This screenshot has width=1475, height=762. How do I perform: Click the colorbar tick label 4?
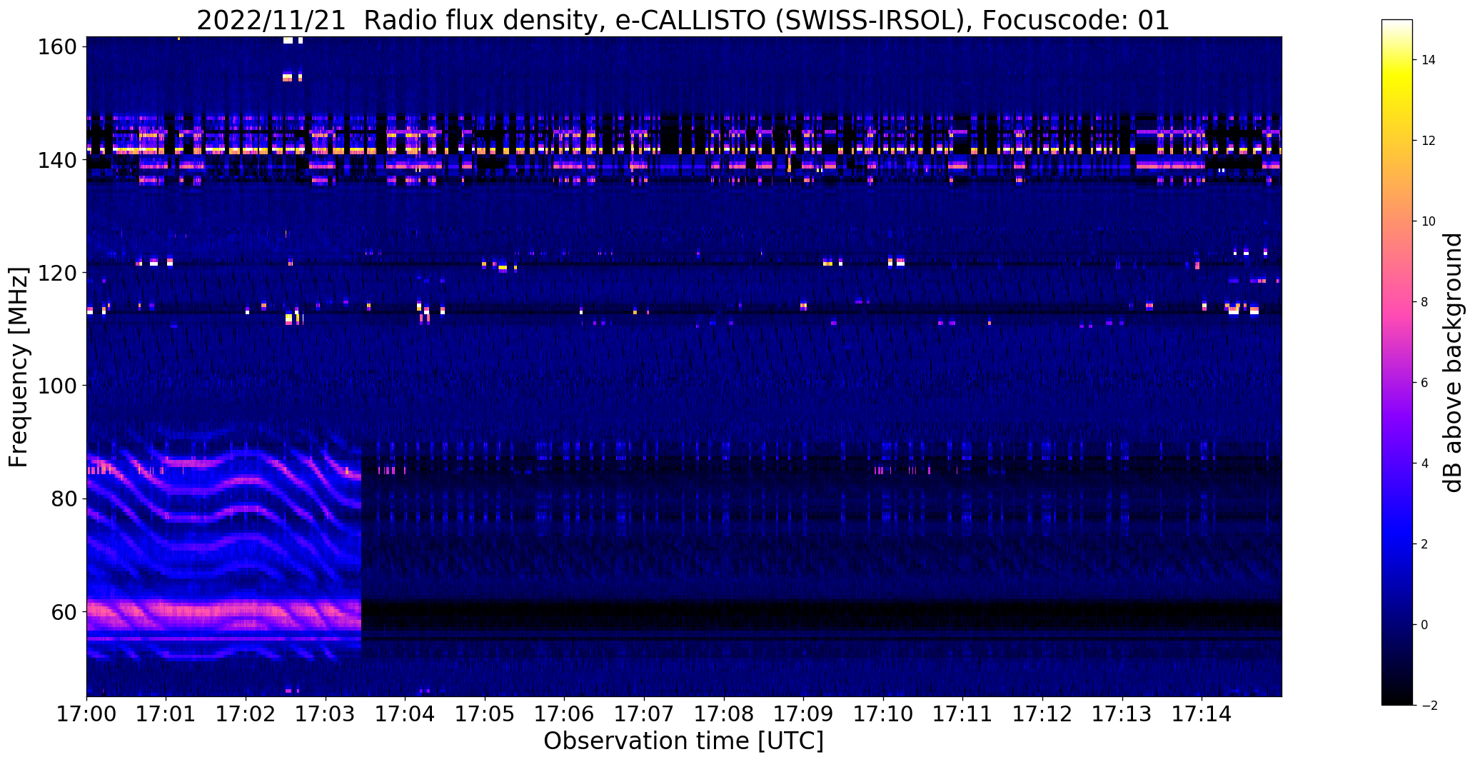click(1425, 463)
